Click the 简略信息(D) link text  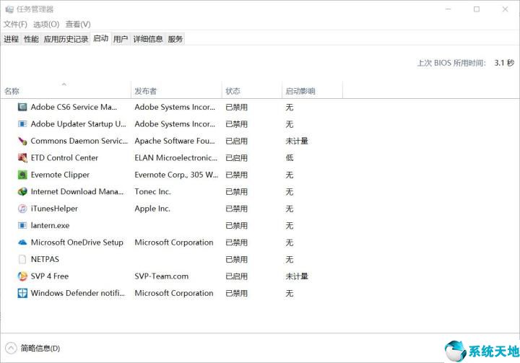click(x=40, y=348)
